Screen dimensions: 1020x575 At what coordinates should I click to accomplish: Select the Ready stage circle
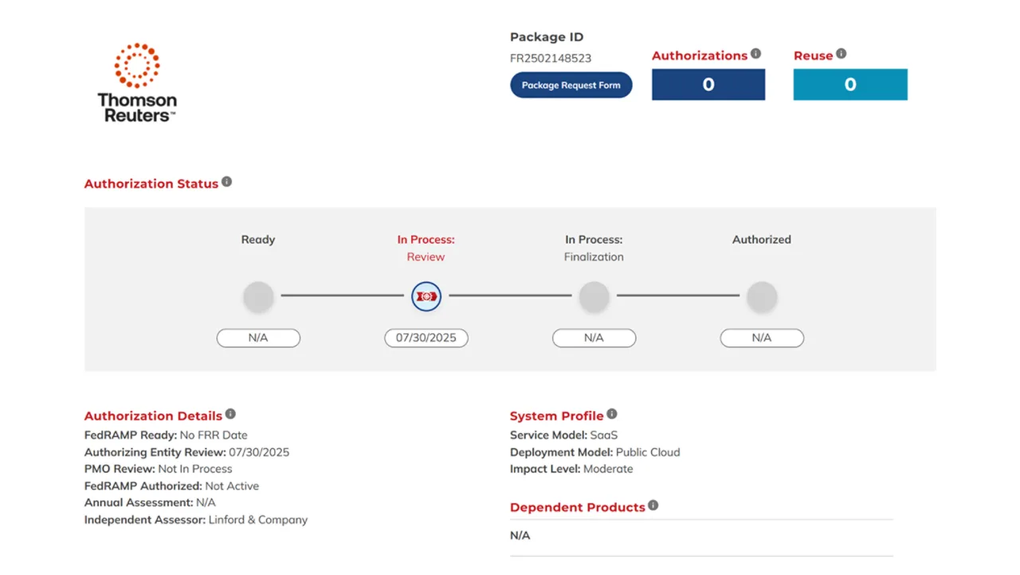tap(258, 296)
